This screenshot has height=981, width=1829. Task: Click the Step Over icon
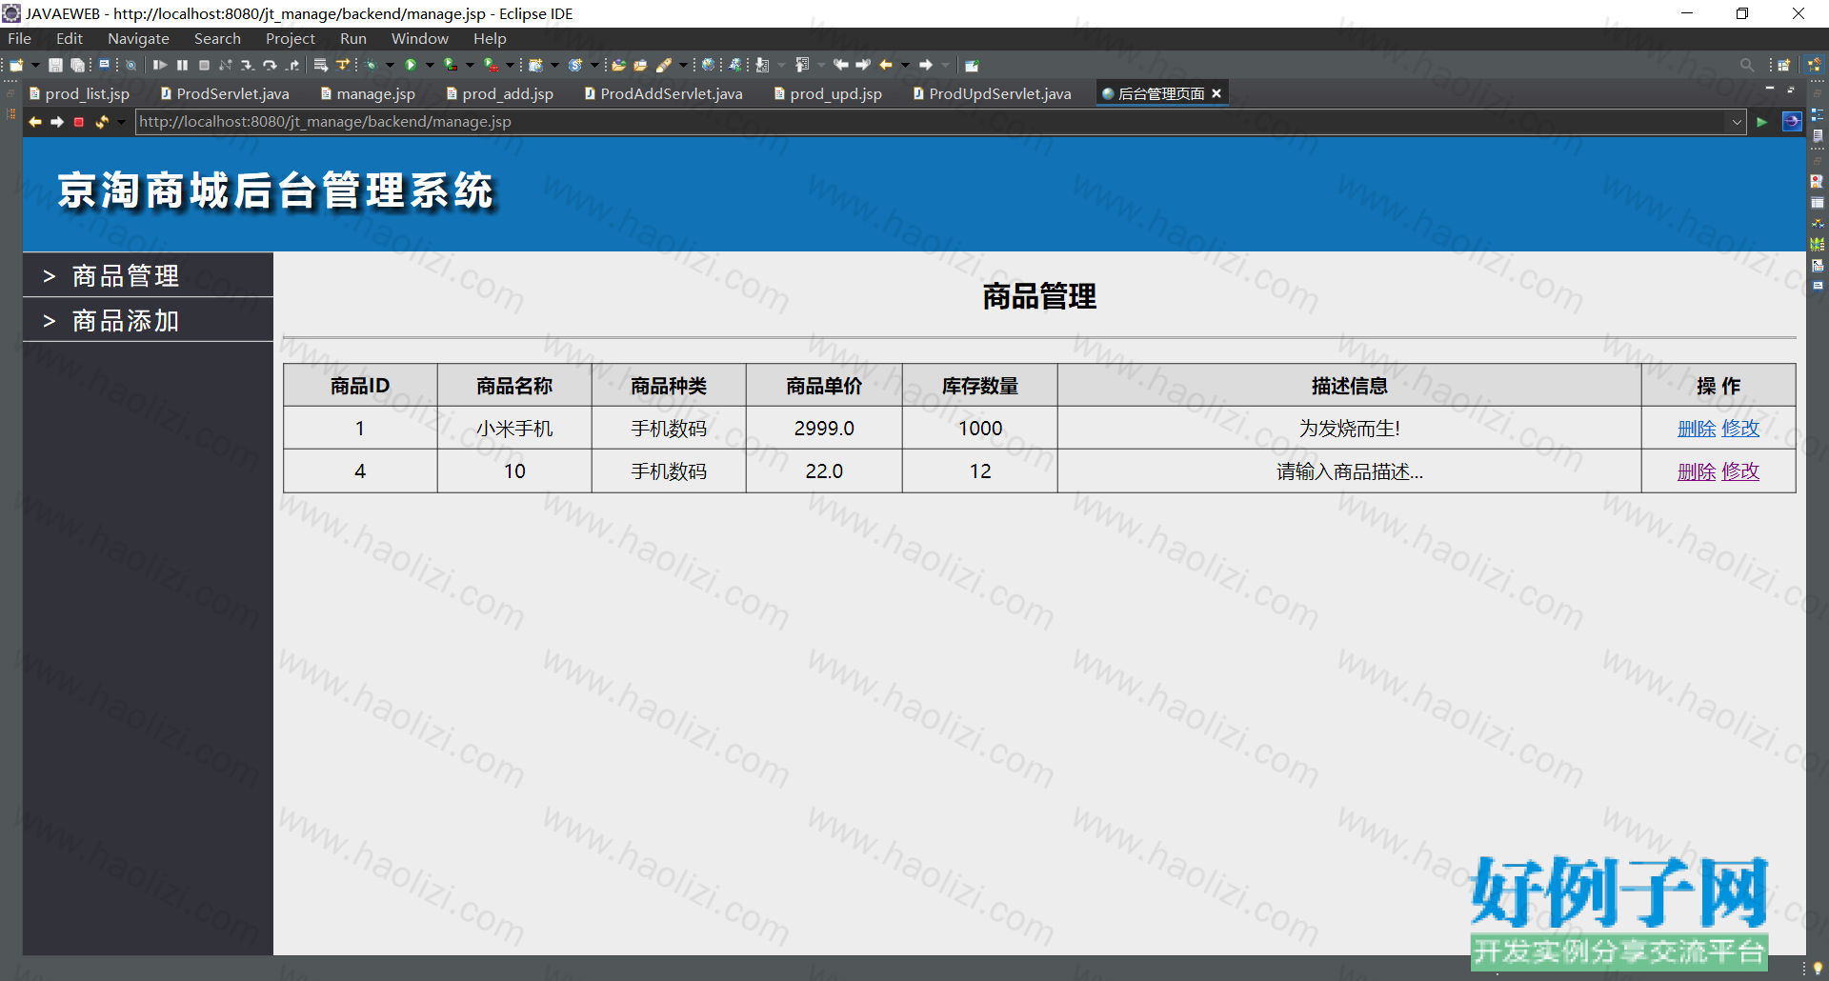tap(270, 65)
